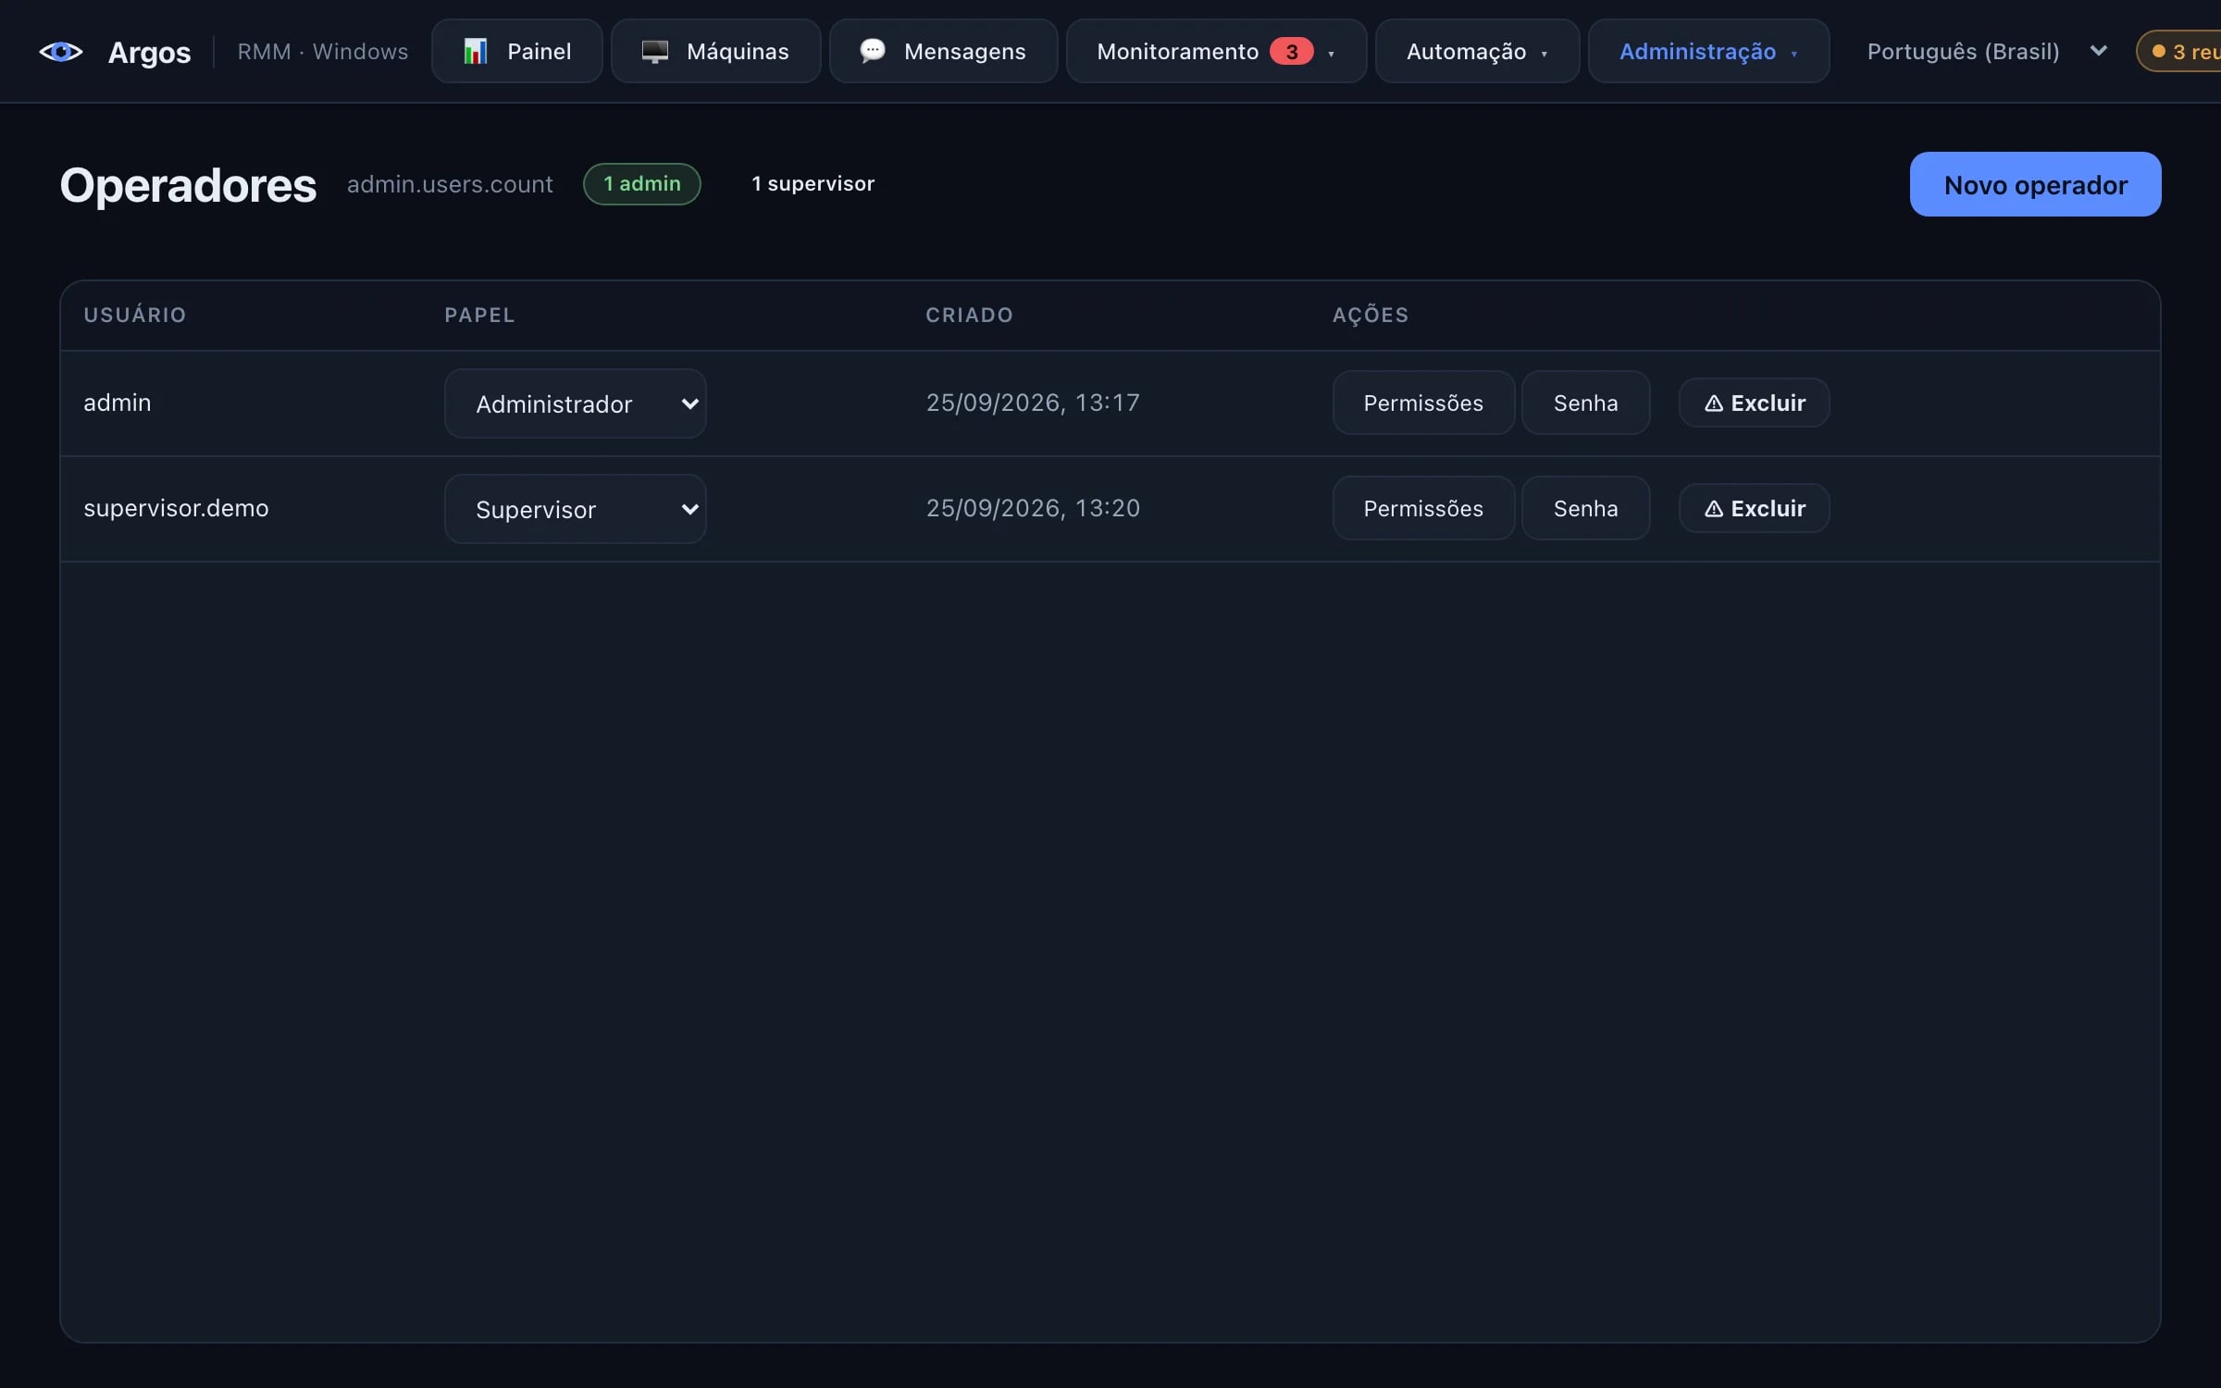2221x1388 pixels.
Task: Click the date 25/09/2026, 13:20
Action: point(1033,508)
